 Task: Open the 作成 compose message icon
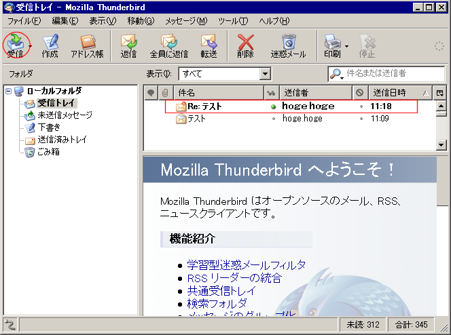tap(50, 41)
